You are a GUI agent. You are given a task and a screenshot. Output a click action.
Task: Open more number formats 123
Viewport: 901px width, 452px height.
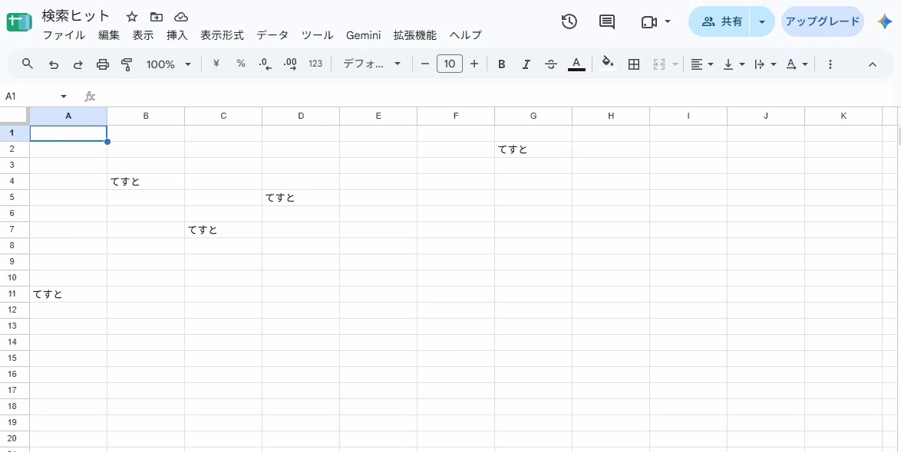(315, 64)
